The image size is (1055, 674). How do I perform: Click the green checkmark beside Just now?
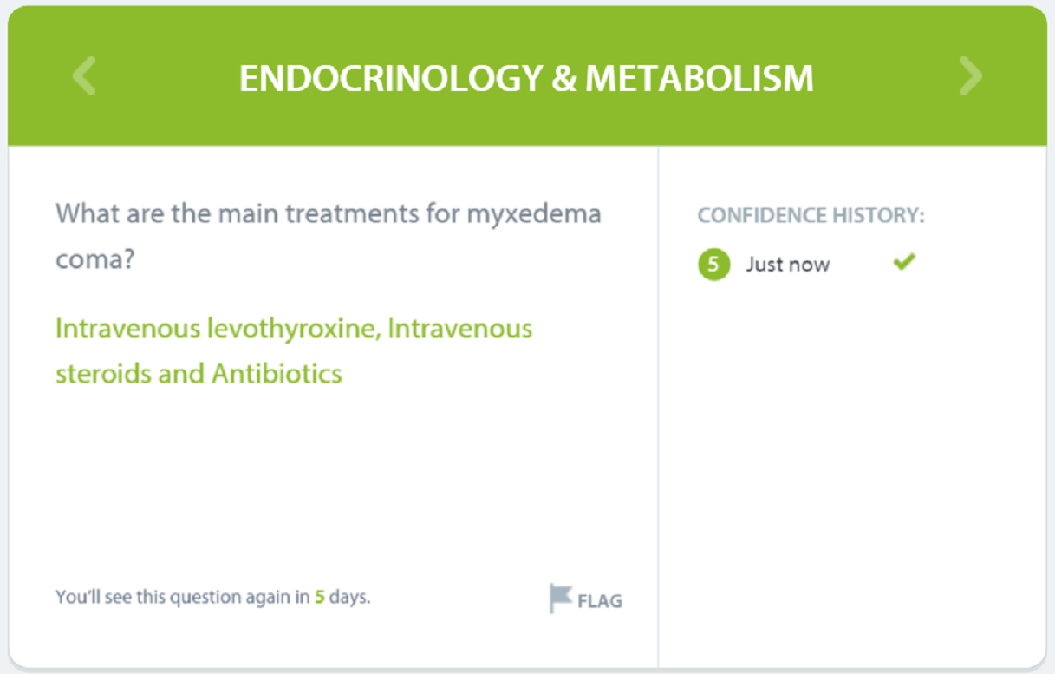click(904, 261)
